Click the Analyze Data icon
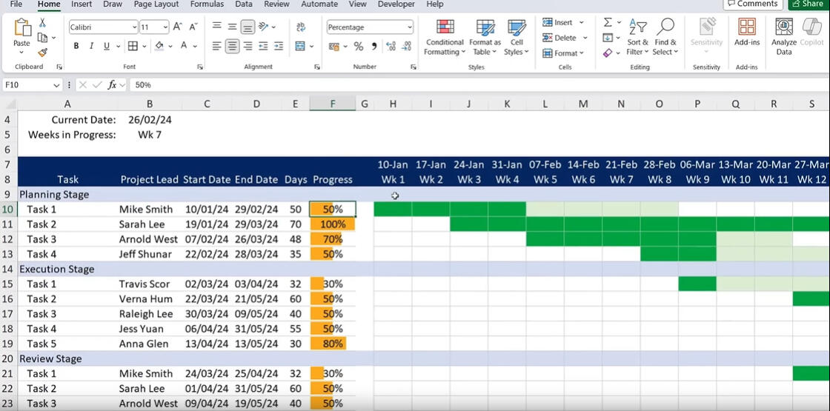The width and height of the screenshot is (830, 411). [784, 37]
